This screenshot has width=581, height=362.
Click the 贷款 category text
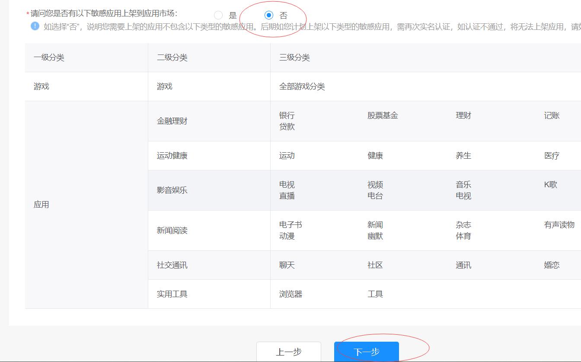[x=287, y=127]
